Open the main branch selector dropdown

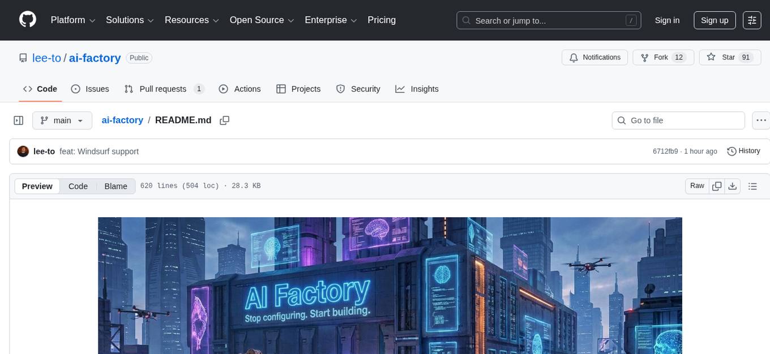tap(62, 120)
